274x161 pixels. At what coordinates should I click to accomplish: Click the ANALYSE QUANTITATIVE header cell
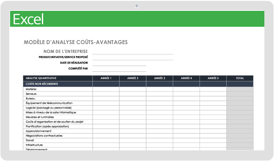(x=58, y=78)
